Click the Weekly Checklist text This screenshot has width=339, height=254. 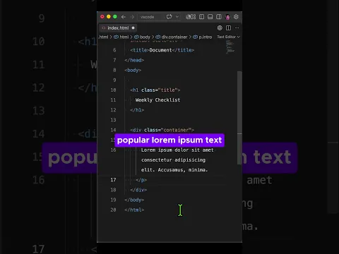pyautogui.click(x=157, y=100)
